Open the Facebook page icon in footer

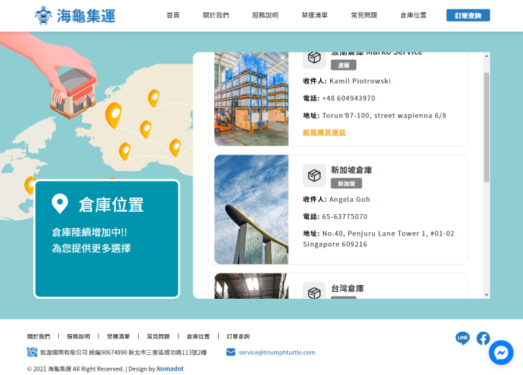click(x=483, y=338)
